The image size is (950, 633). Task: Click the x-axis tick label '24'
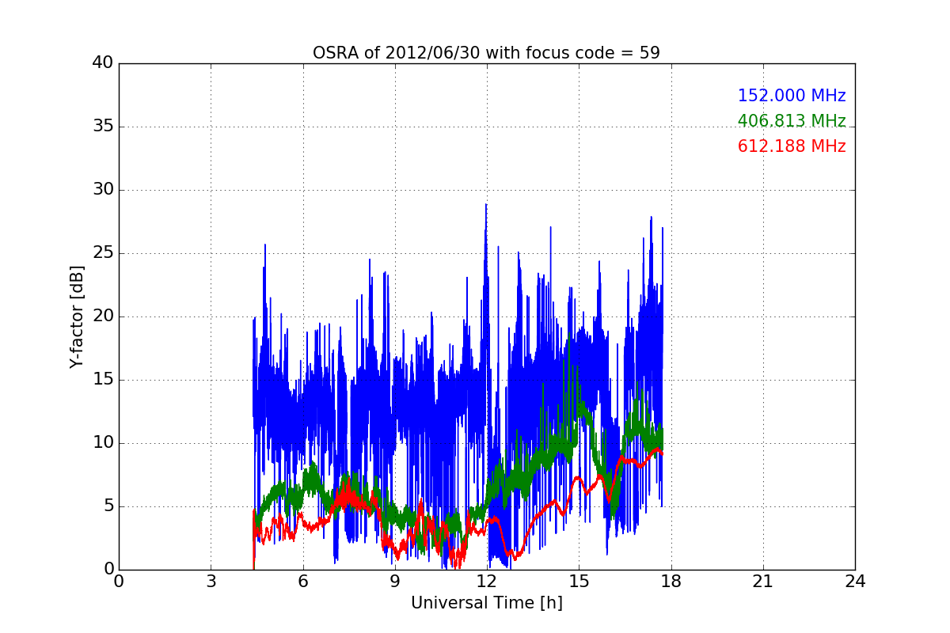pyautogui.click(x=855, y=582)
